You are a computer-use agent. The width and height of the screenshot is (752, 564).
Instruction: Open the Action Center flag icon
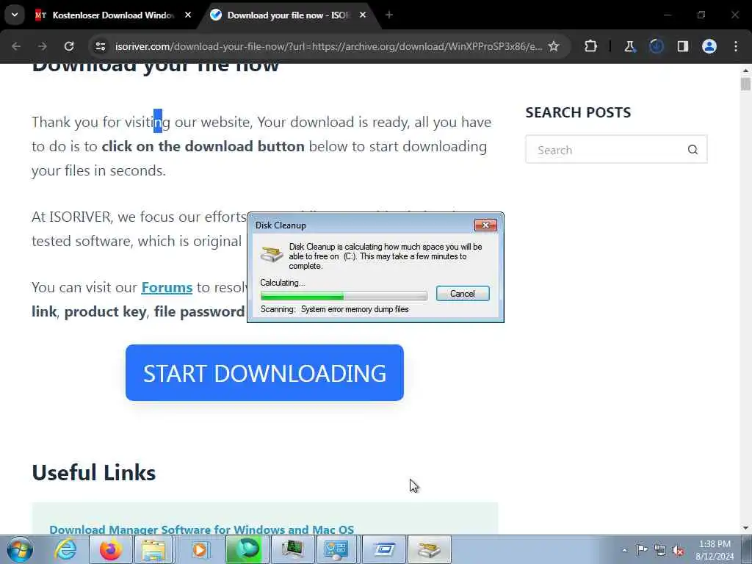[642, 550]
